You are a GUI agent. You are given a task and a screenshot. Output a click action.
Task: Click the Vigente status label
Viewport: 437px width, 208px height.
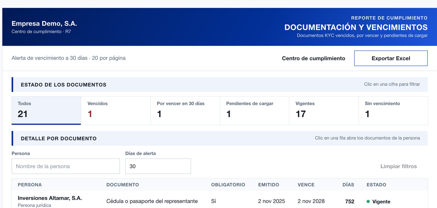(381, 201)
